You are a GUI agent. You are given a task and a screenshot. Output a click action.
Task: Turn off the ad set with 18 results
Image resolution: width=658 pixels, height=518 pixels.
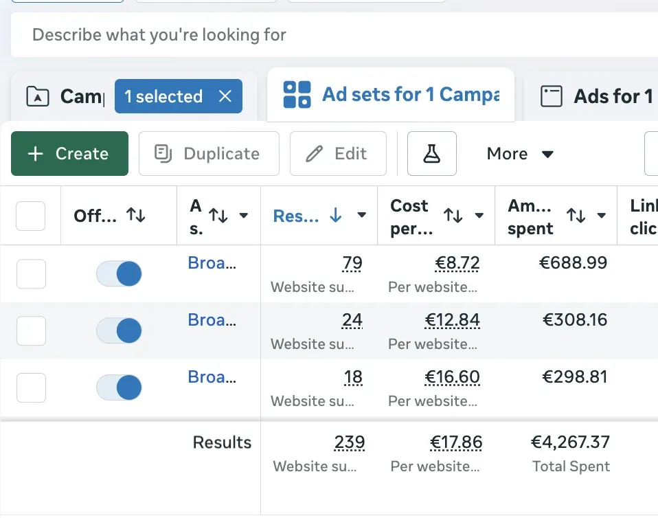(120, 387)
